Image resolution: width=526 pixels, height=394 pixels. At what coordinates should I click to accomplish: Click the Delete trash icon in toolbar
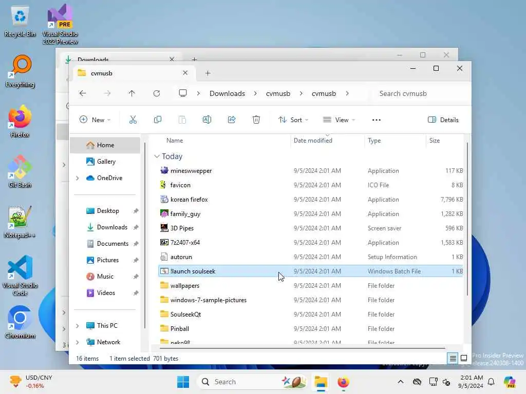point(256,120)
